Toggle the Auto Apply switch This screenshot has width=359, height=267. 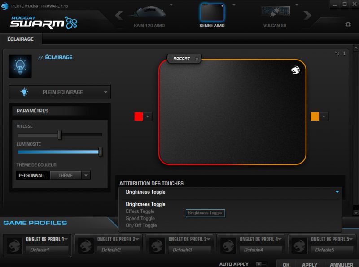coord(261,264)
